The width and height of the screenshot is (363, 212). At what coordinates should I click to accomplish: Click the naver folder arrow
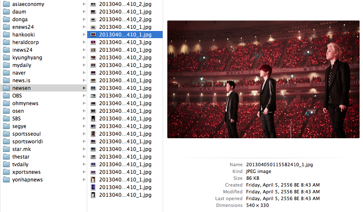coord(84,73)
